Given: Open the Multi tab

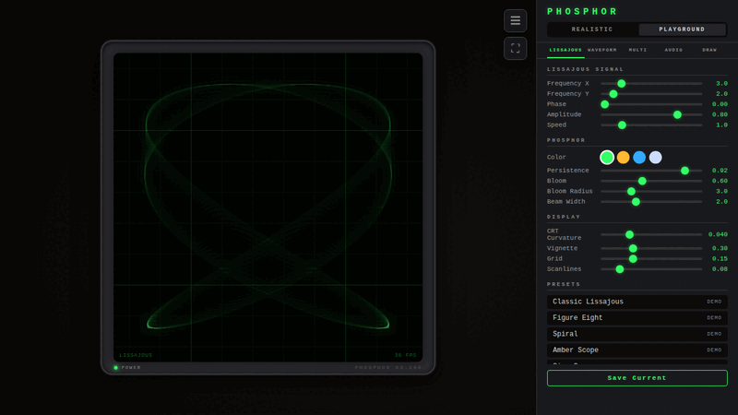Looking at the screenshot, I should [x=638, y=50].
